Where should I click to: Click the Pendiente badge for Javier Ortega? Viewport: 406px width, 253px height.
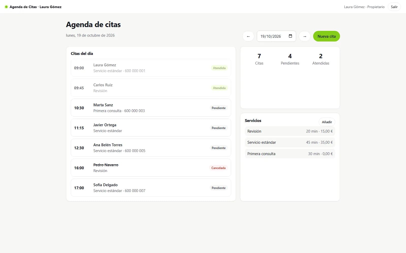tap(218, 128)
